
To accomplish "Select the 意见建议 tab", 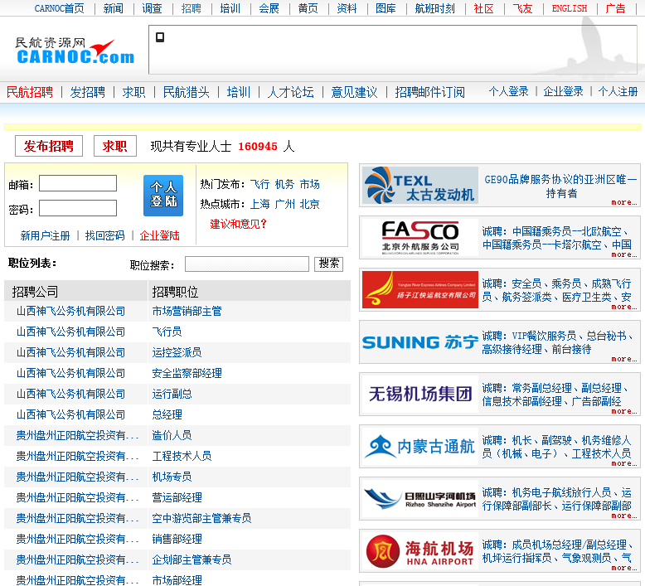I will click(354, 92).
